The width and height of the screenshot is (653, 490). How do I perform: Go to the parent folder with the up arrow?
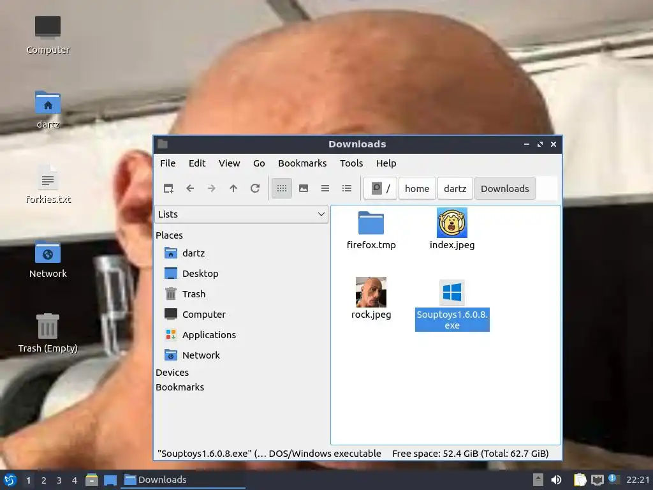[233, 188]
